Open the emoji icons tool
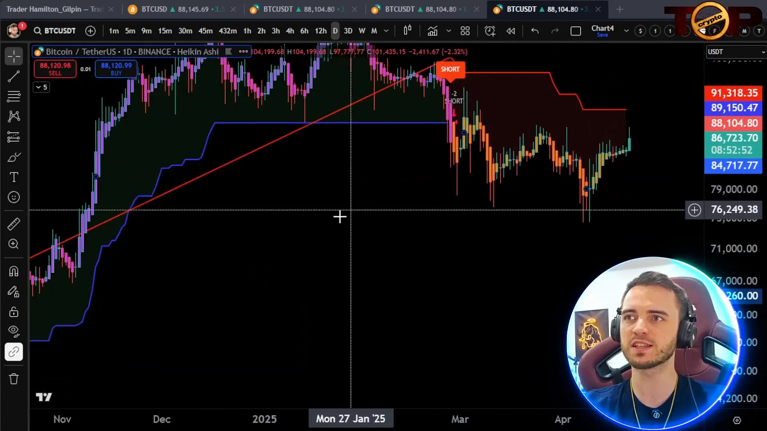 (14, 197)
